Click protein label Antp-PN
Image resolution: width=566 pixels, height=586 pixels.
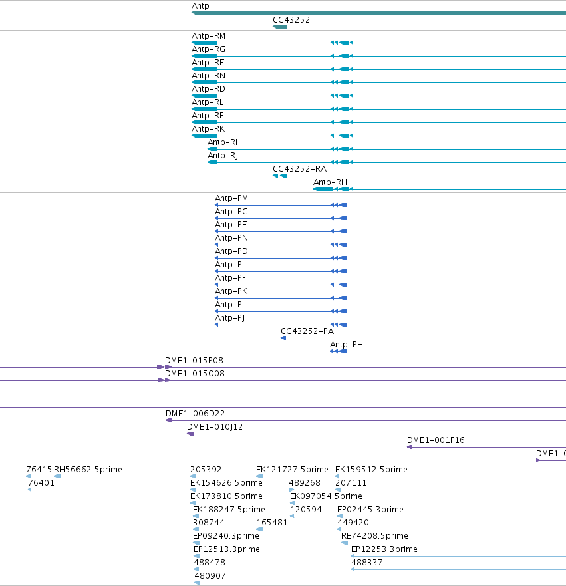231,238
